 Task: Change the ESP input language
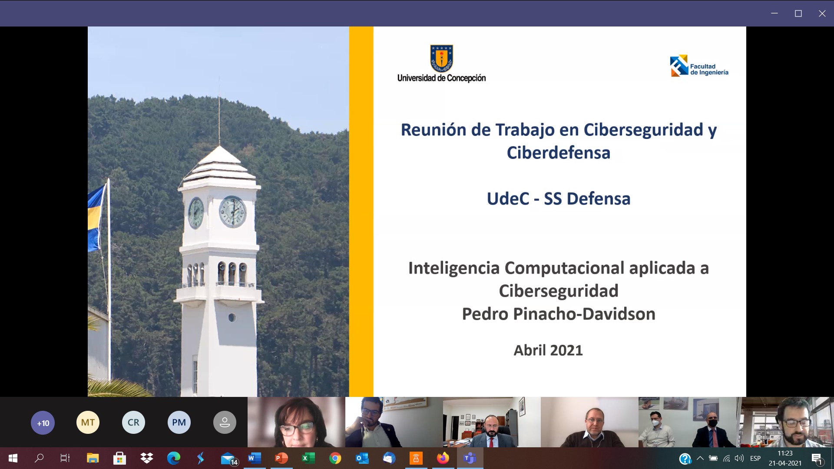tap(755, 458)
